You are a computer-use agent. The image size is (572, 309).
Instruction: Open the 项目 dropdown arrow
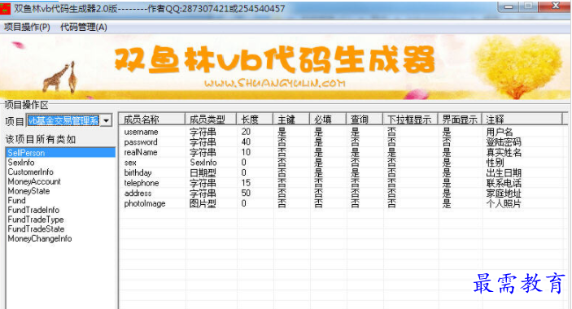pos(106,120)
